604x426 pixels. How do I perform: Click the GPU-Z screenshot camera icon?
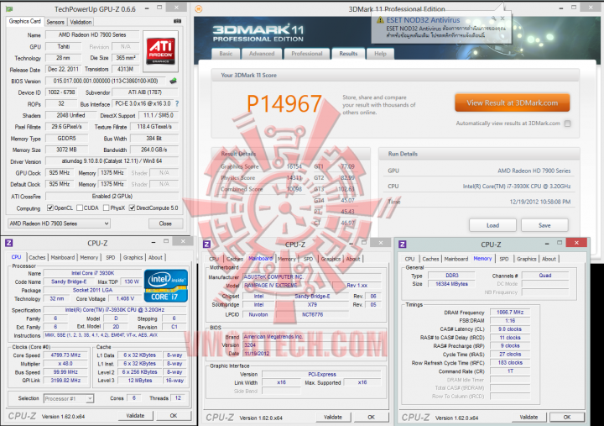coord(177,21)
